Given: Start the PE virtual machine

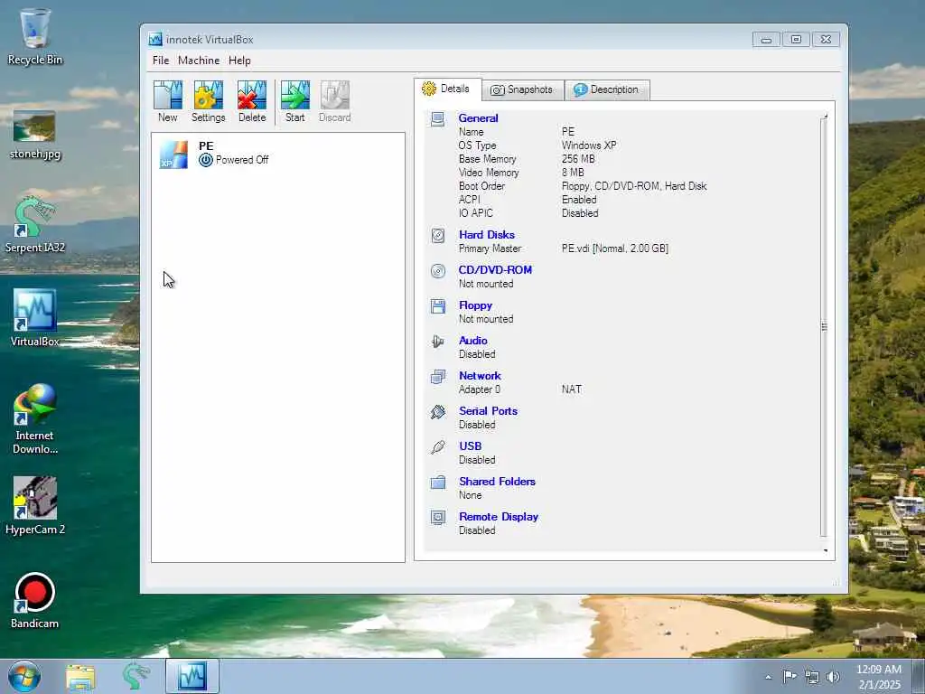Looking at the screenshot, I should pyautogui.click(x=295, y=101).
